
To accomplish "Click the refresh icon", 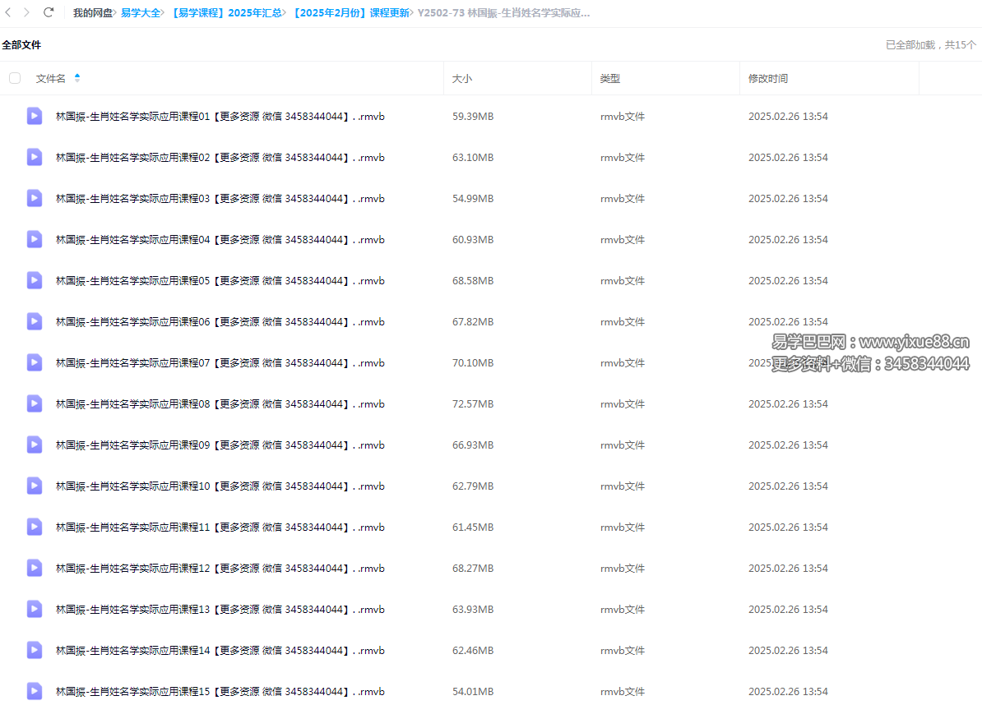I will 49,12.
